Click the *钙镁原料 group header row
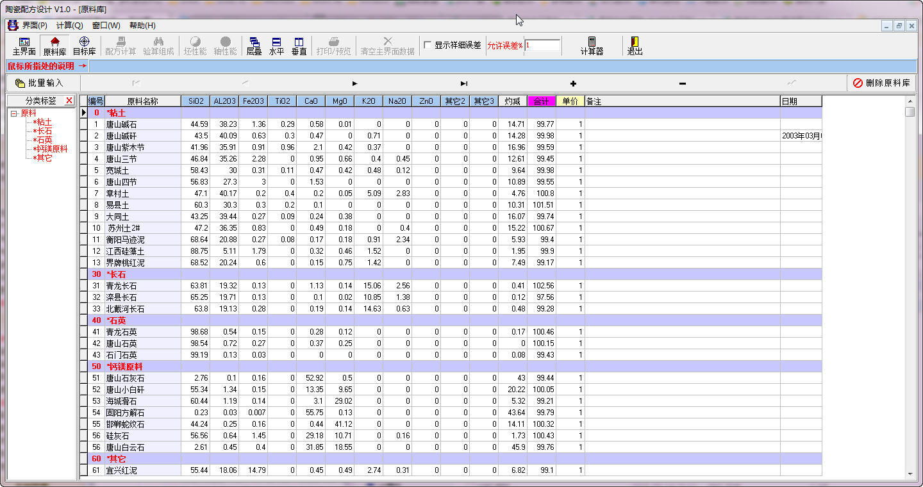Image resolution: width=923 pixels, height=487 pixels. coord(454,367)
